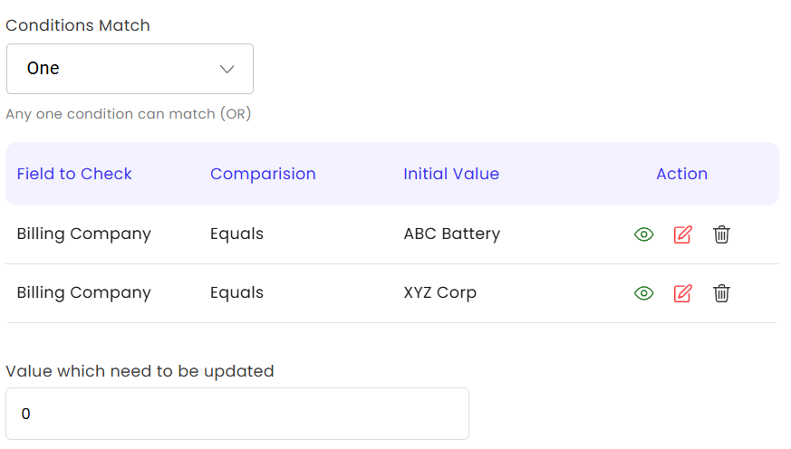The height and width of the screenshot is (449, 791).
Task: Delete the ABC Battery condition with trash icon
Action: click(721, 234)
